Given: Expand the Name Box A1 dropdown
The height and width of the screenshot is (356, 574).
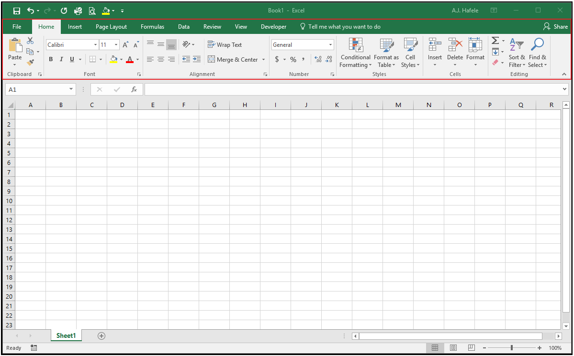Looking at the screenshot, I should coord(71,89).
